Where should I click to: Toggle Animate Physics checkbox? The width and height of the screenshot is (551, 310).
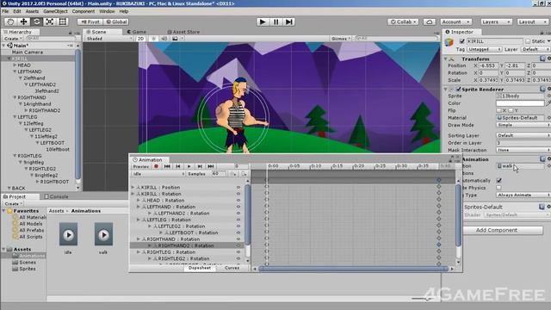pyautogui.click(x=499, y=188)
